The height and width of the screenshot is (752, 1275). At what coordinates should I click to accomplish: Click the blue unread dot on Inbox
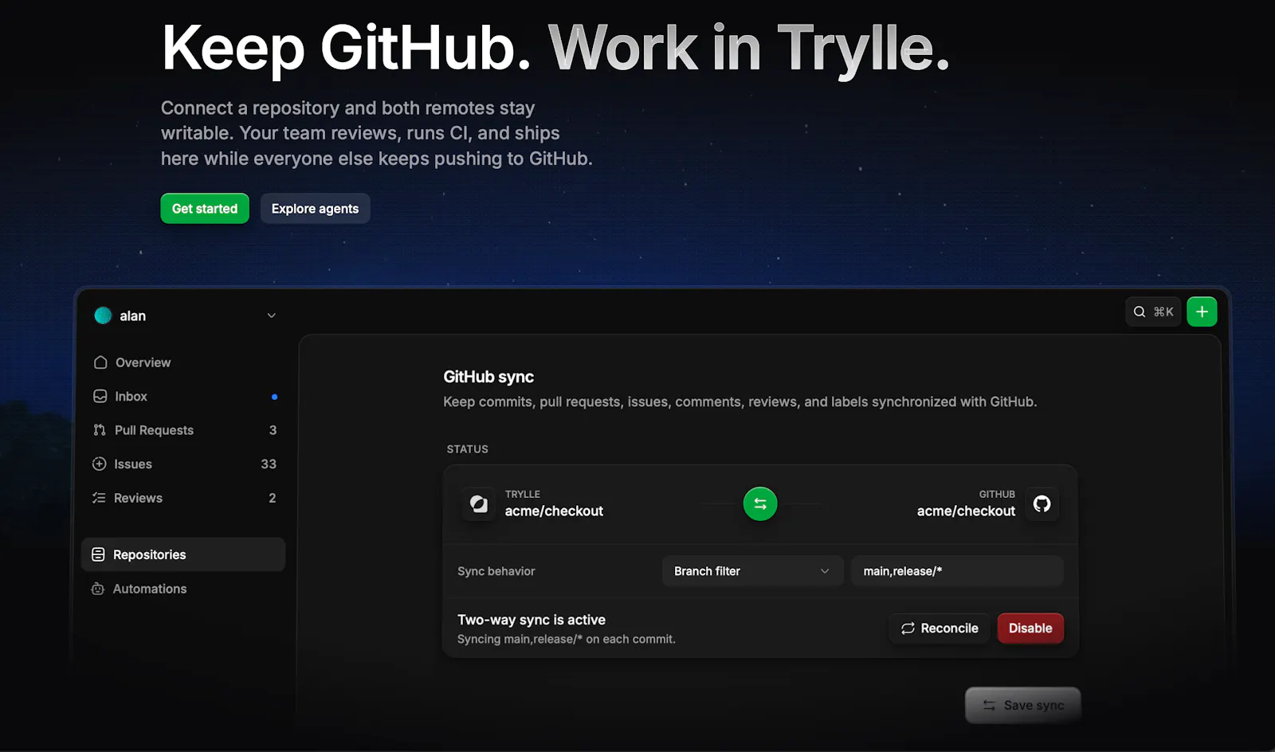274,397
